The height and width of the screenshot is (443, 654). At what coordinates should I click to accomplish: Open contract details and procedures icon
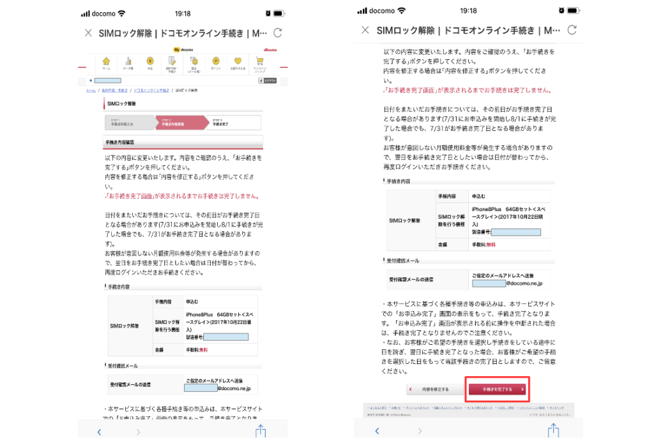(172, 62)
